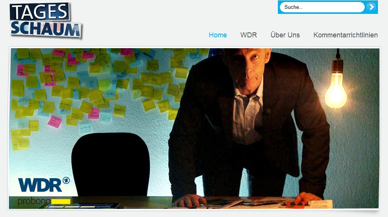This screenshot has width=388, height=217.
Task: Click the WDR logo in the banner
Action: [40, 185]
